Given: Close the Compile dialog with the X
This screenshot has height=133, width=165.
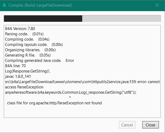Looking at the screenshot, I should point(157,5).
